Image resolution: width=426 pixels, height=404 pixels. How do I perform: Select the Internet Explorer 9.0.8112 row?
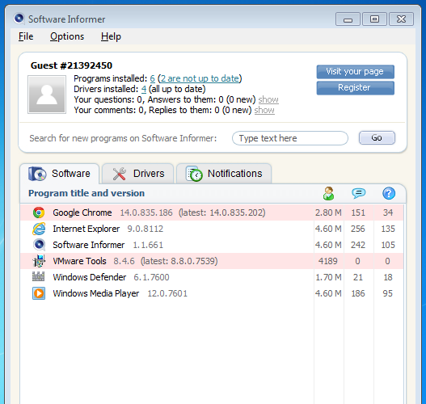(x=212, y=229)
